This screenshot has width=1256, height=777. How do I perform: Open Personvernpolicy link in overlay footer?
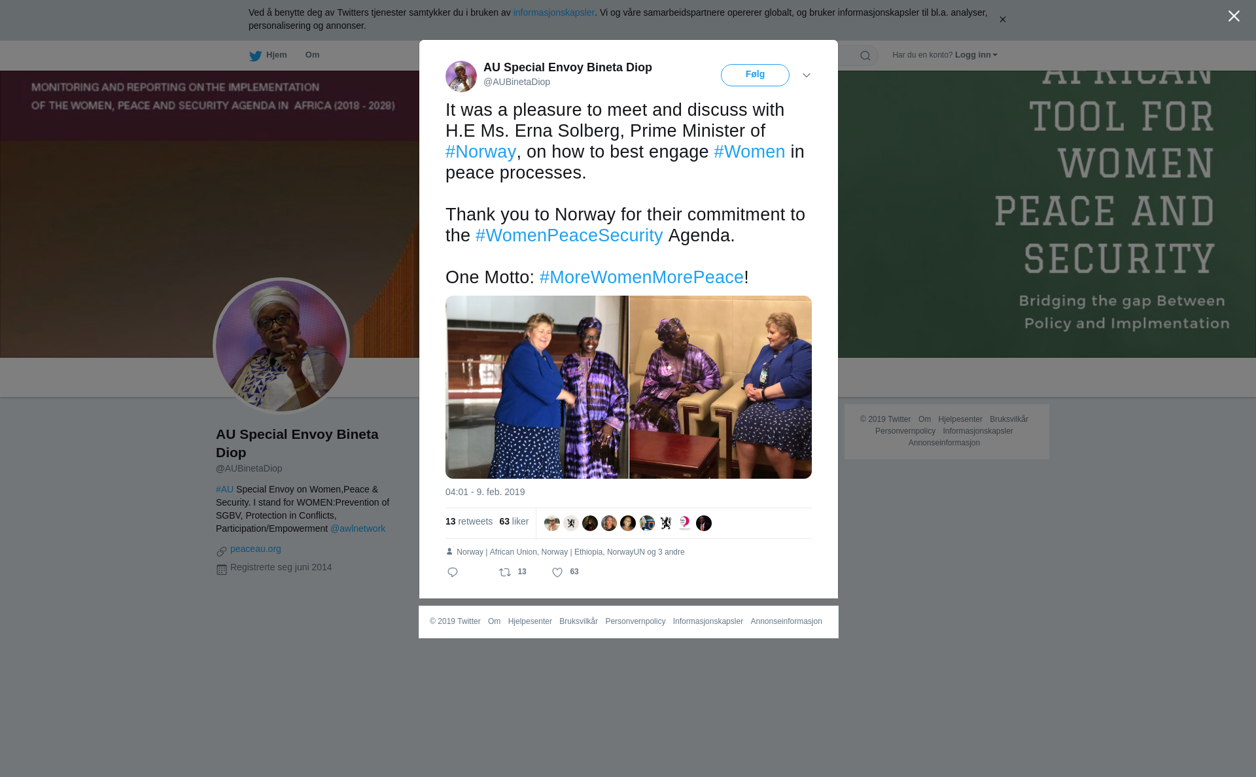tap(635, 621)
